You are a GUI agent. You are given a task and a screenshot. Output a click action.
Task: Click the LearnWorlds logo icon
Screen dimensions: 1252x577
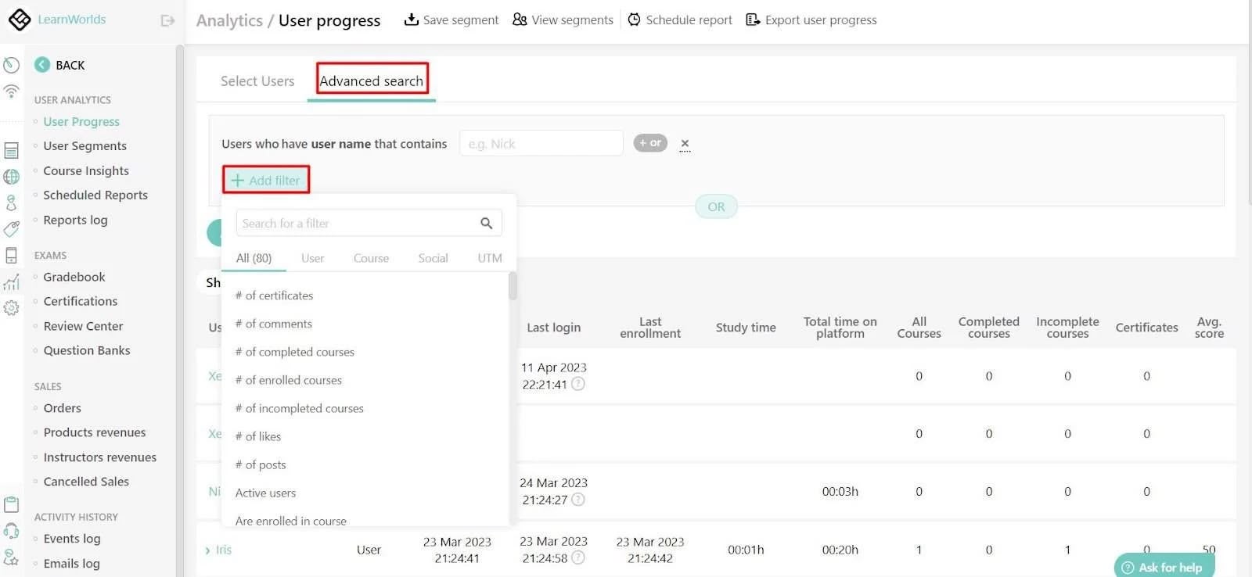(x=20, y=20)
